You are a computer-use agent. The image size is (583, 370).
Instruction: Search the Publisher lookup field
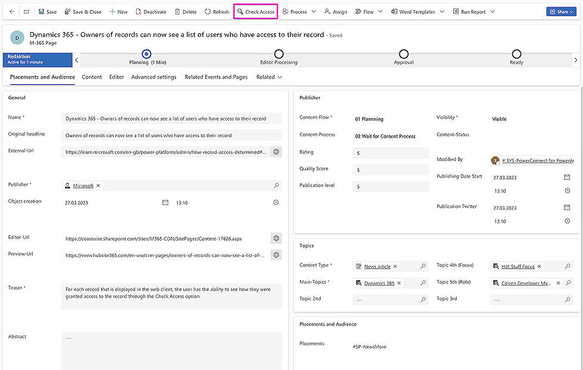coord(276,185)
